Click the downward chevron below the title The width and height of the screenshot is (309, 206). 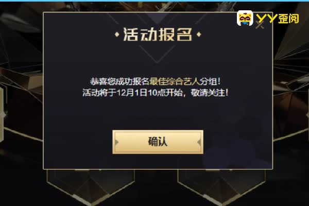(157, 54)
